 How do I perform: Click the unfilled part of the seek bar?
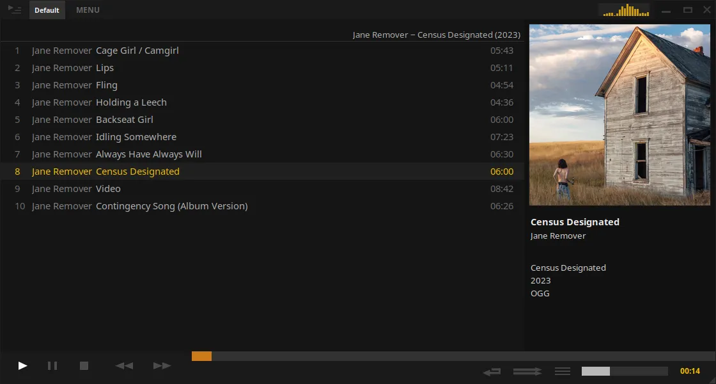[463, 356]
